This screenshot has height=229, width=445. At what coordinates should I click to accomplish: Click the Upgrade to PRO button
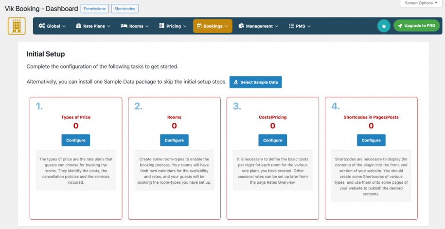[x=416, y=26]
